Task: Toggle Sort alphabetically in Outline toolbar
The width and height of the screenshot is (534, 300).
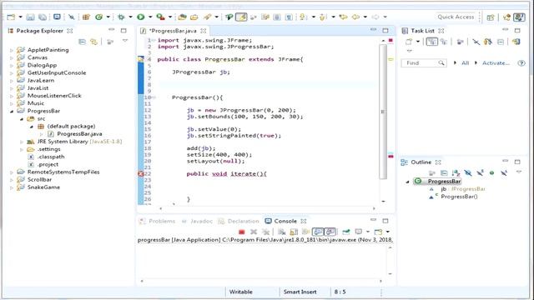Action: [x=456, y=173]
